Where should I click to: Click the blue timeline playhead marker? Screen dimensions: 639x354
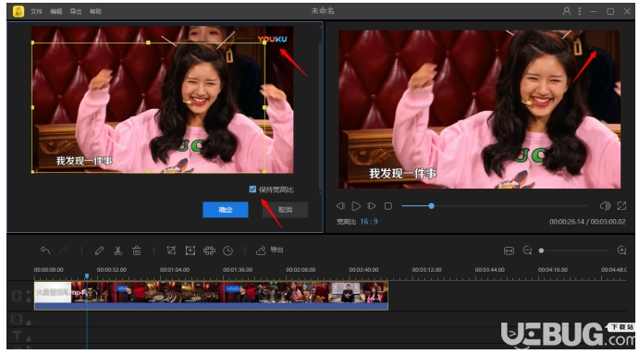point(87,276)
